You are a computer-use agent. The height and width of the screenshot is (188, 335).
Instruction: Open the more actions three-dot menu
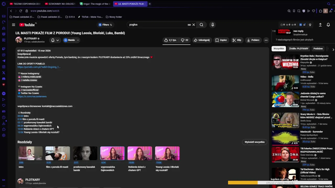(x=266, y=40)
